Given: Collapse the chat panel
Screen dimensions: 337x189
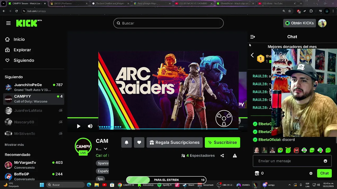Looking at the screenshot, I should pyautogui.click(x=252, y=37).
